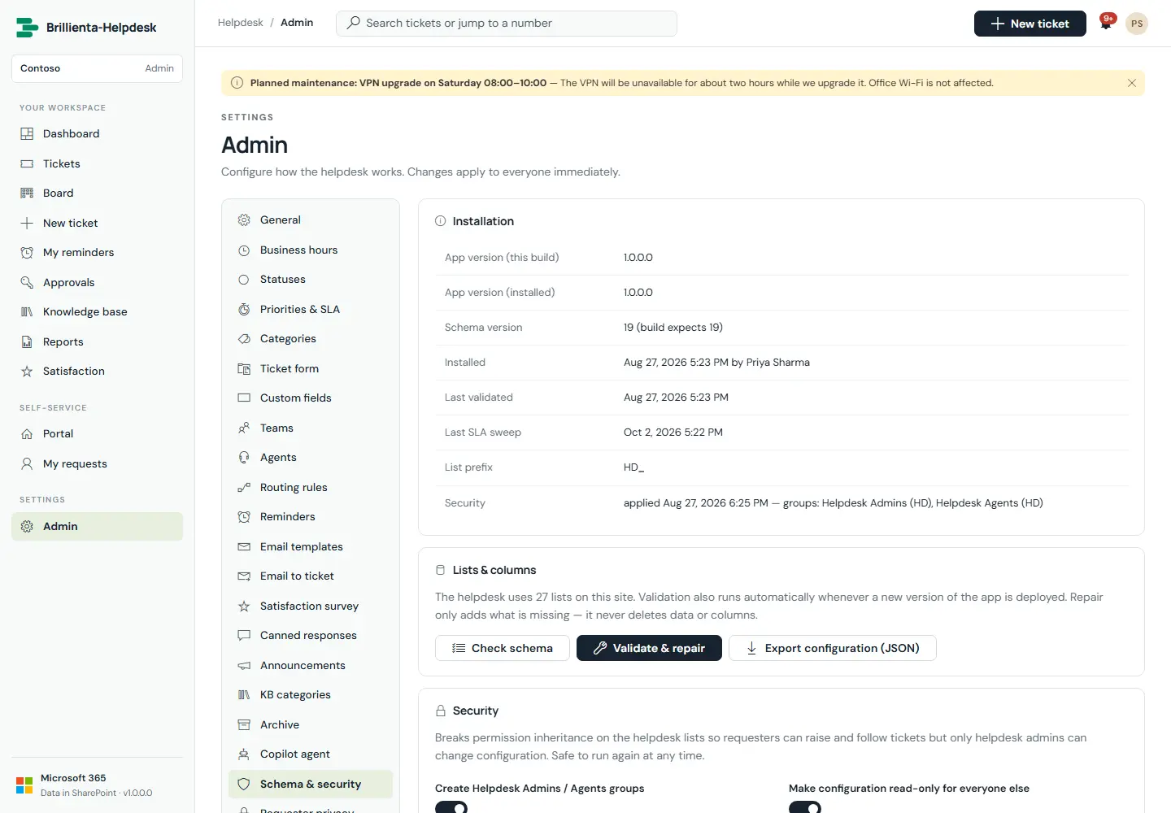Image resolution: width=1171 pixels, height=813 pixels.
Task: Focus the Search tickets input field
Action: pos(506,23)
